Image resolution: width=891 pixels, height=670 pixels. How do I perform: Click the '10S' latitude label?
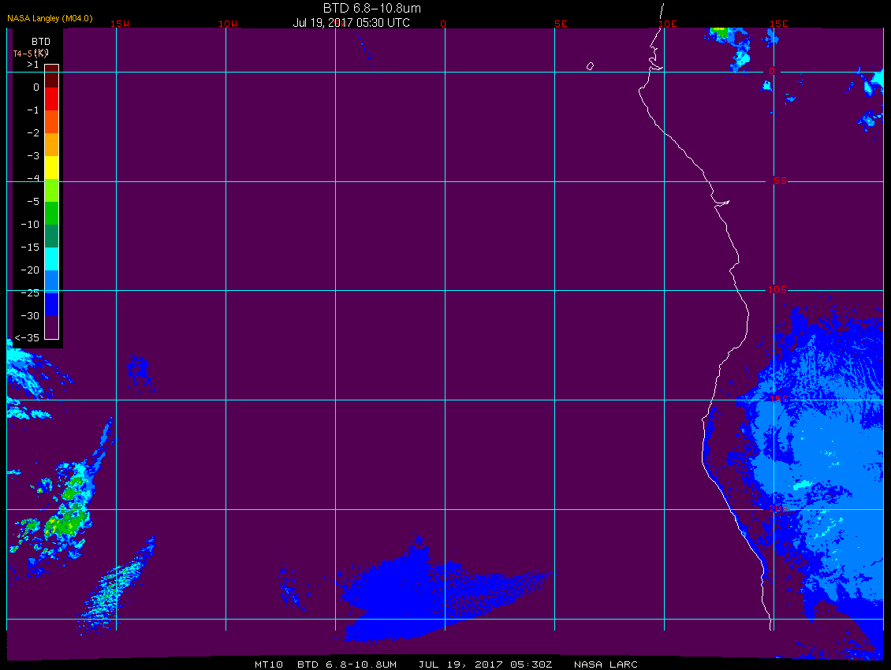(777, 290)
